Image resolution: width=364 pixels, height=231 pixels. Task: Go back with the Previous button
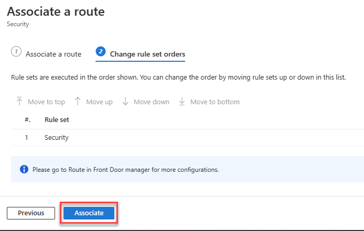(31, 213)
